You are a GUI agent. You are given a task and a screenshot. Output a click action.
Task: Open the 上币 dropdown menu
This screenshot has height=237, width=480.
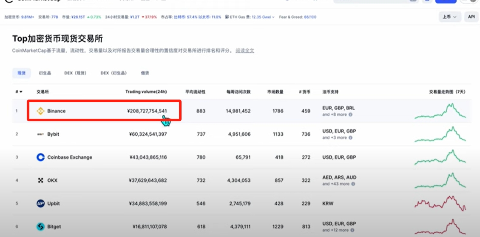click(x=450, y=17)
